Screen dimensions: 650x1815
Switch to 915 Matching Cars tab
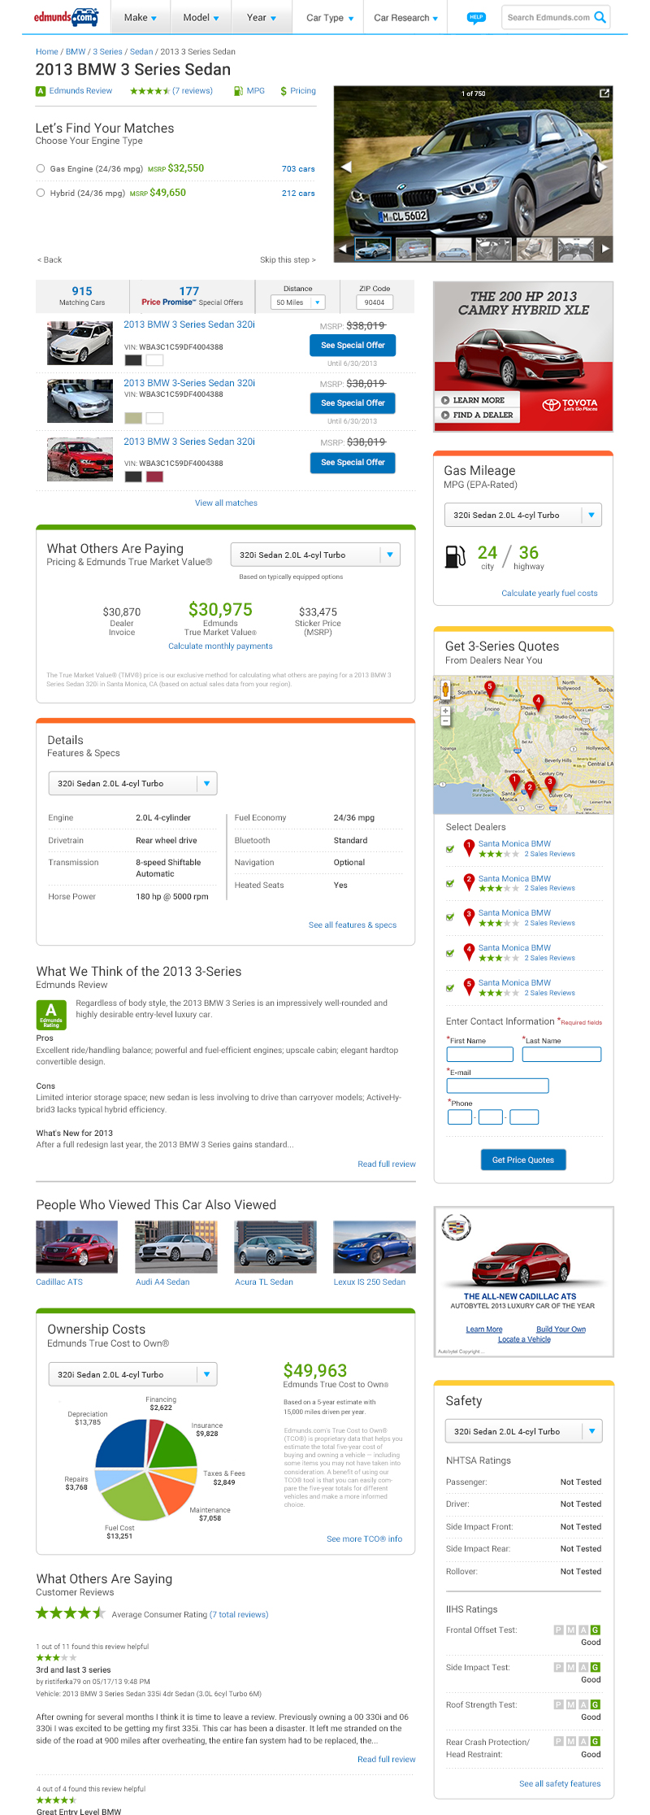82,296
